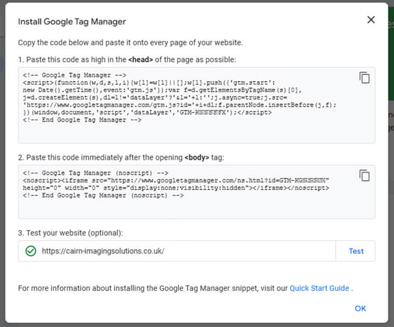This screenshot has width=394, height=327.
Task: Click the 'Install Google Tag Manager' title
Action: pyautogui.click(x=72, y=22)
